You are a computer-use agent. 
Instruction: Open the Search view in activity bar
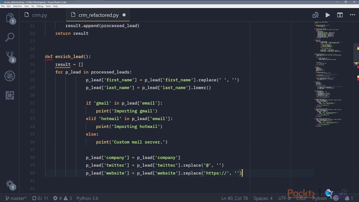pos(10,37)
